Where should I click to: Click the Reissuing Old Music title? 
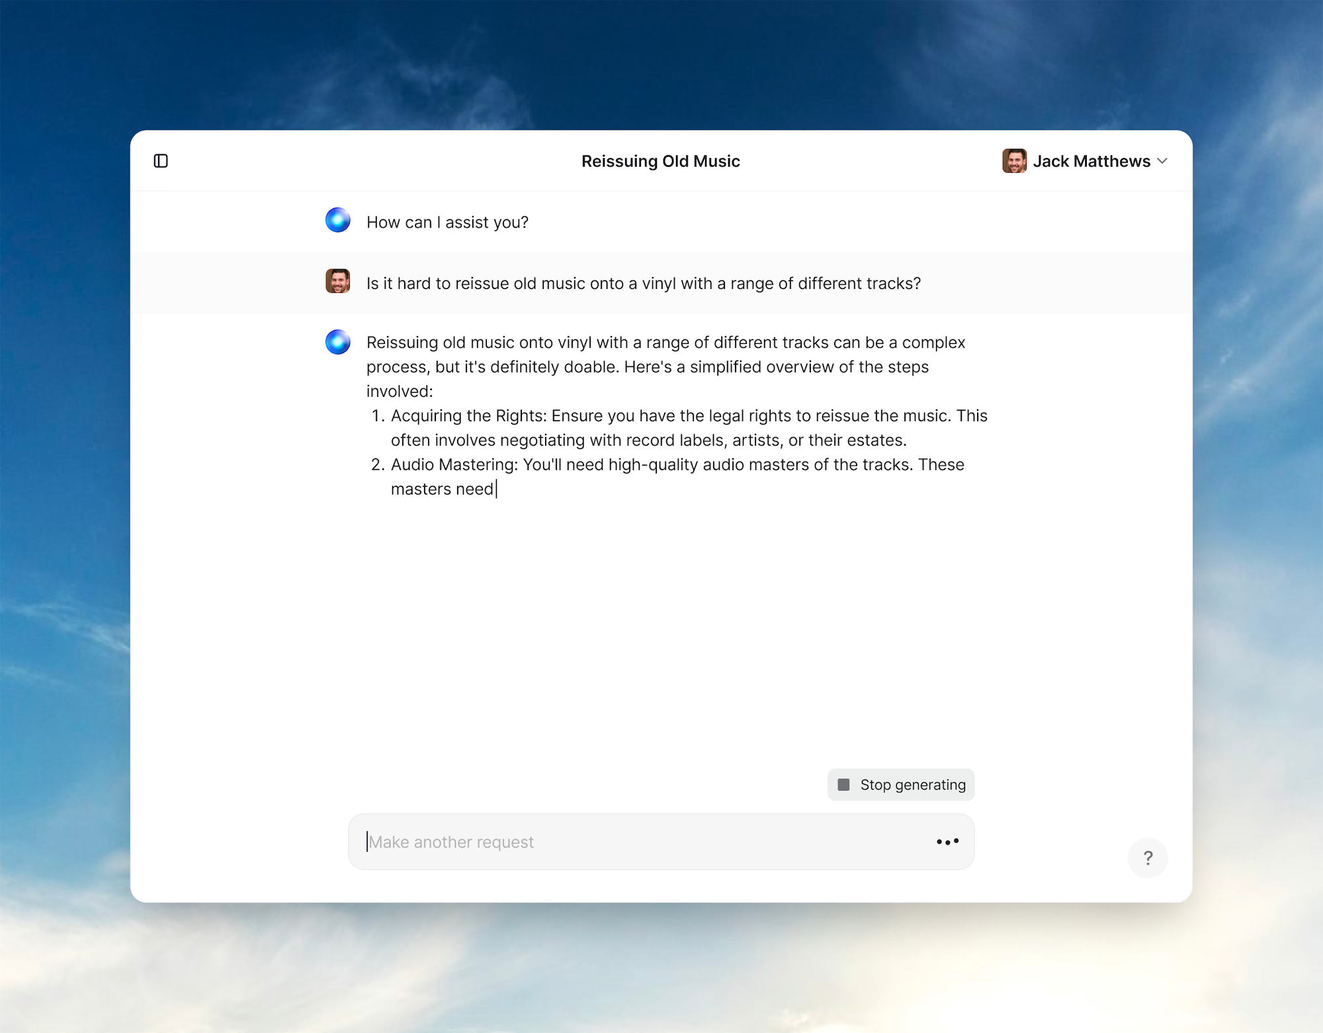660,161
